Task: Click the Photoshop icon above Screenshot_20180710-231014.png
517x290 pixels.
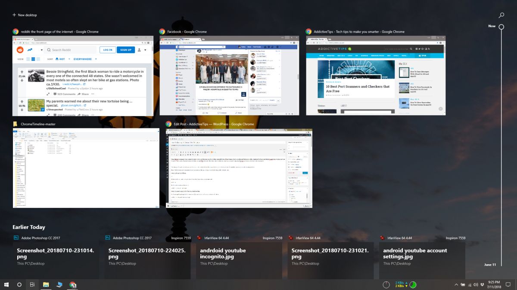Action: pos(16,238)
